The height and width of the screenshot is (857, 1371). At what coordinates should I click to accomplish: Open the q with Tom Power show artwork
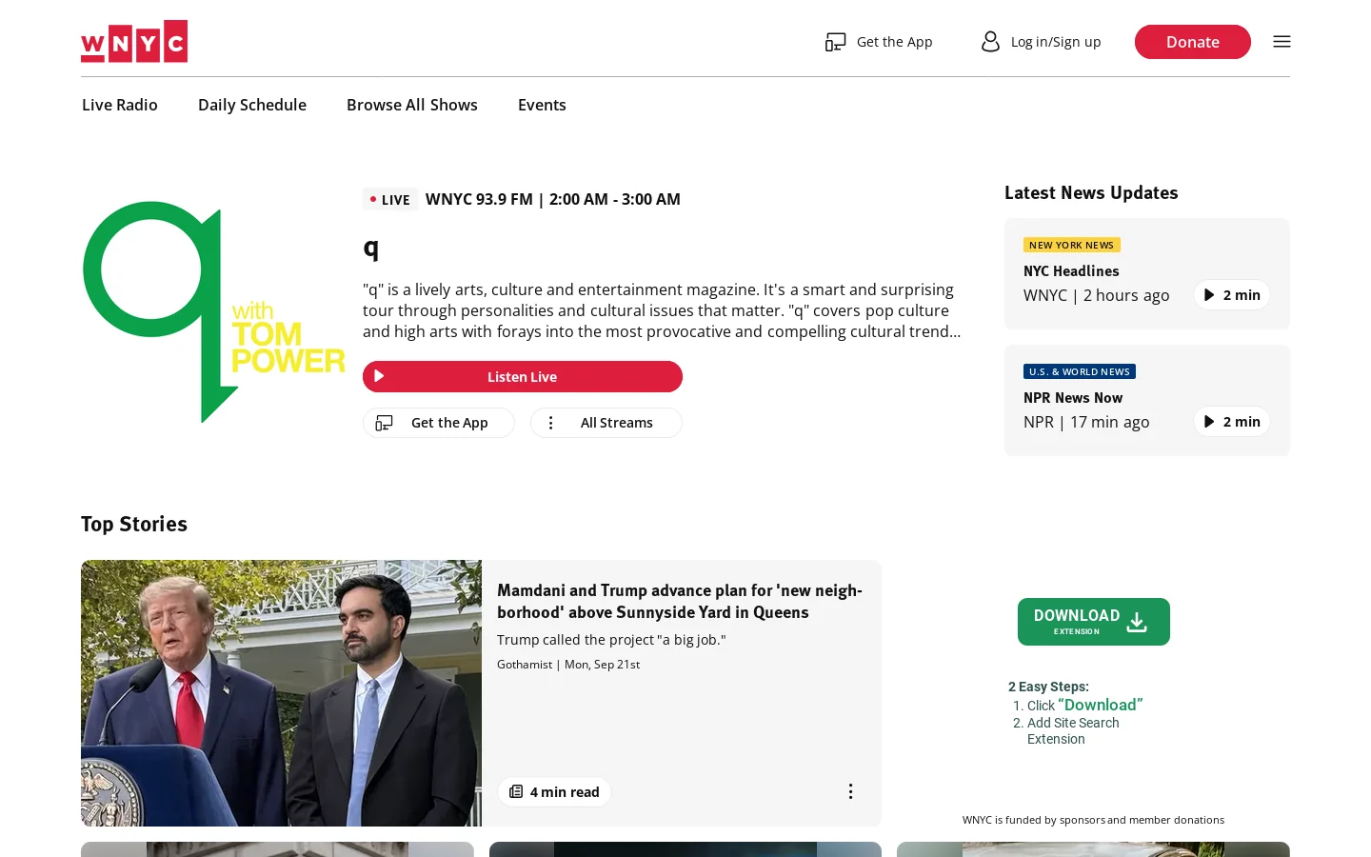pos(213,311)
